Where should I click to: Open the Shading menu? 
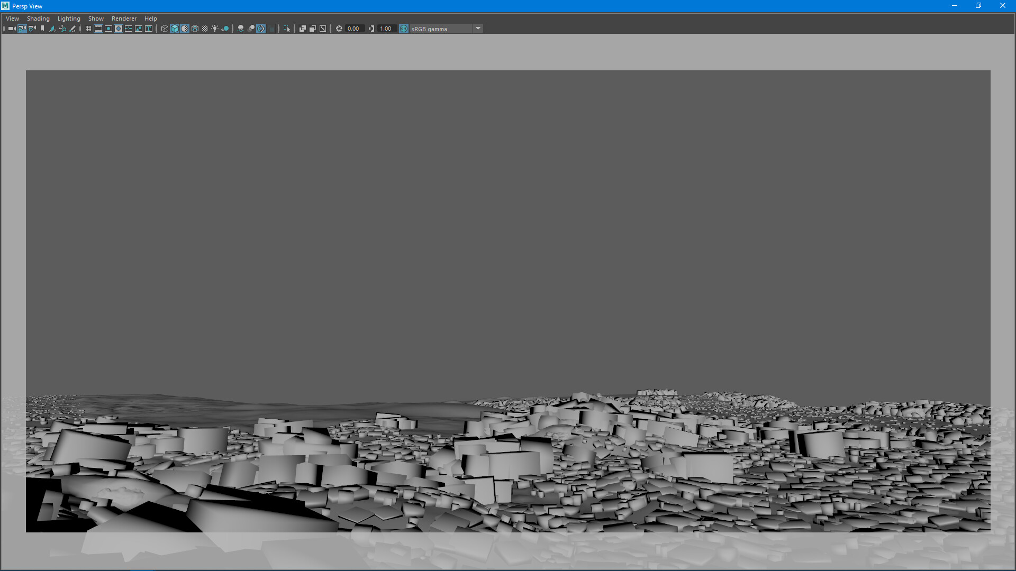pyautogui.click(x=38, y=19)
